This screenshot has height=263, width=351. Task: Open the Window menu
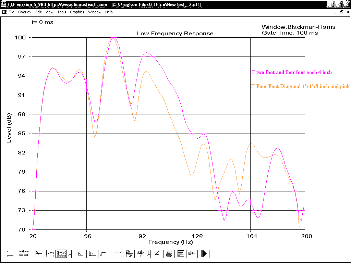[x=95, y=12]
